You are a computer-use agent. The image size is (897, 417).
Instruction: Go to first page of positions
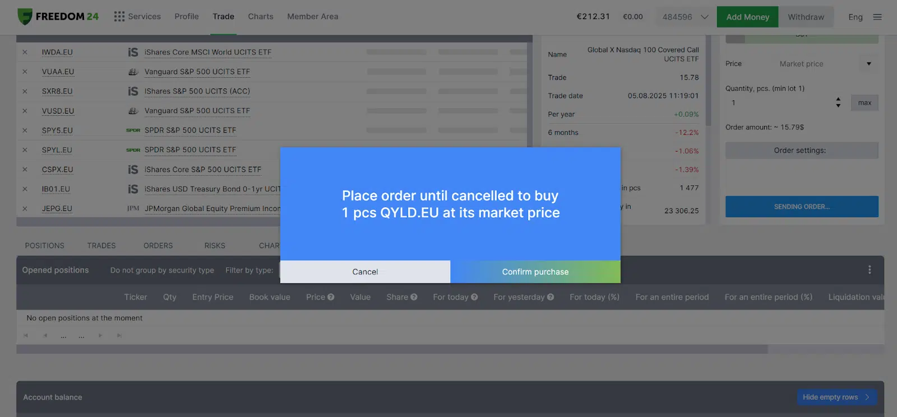click(x=25, y=336)
